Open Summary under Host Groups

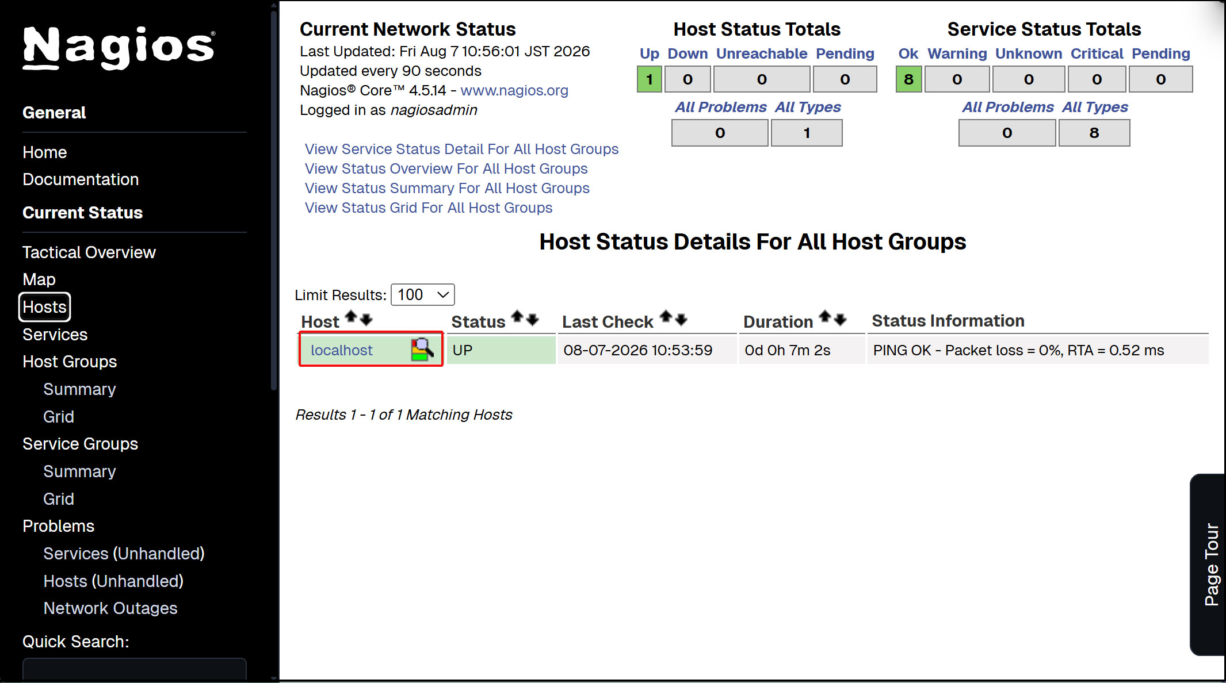click(80, 389)
